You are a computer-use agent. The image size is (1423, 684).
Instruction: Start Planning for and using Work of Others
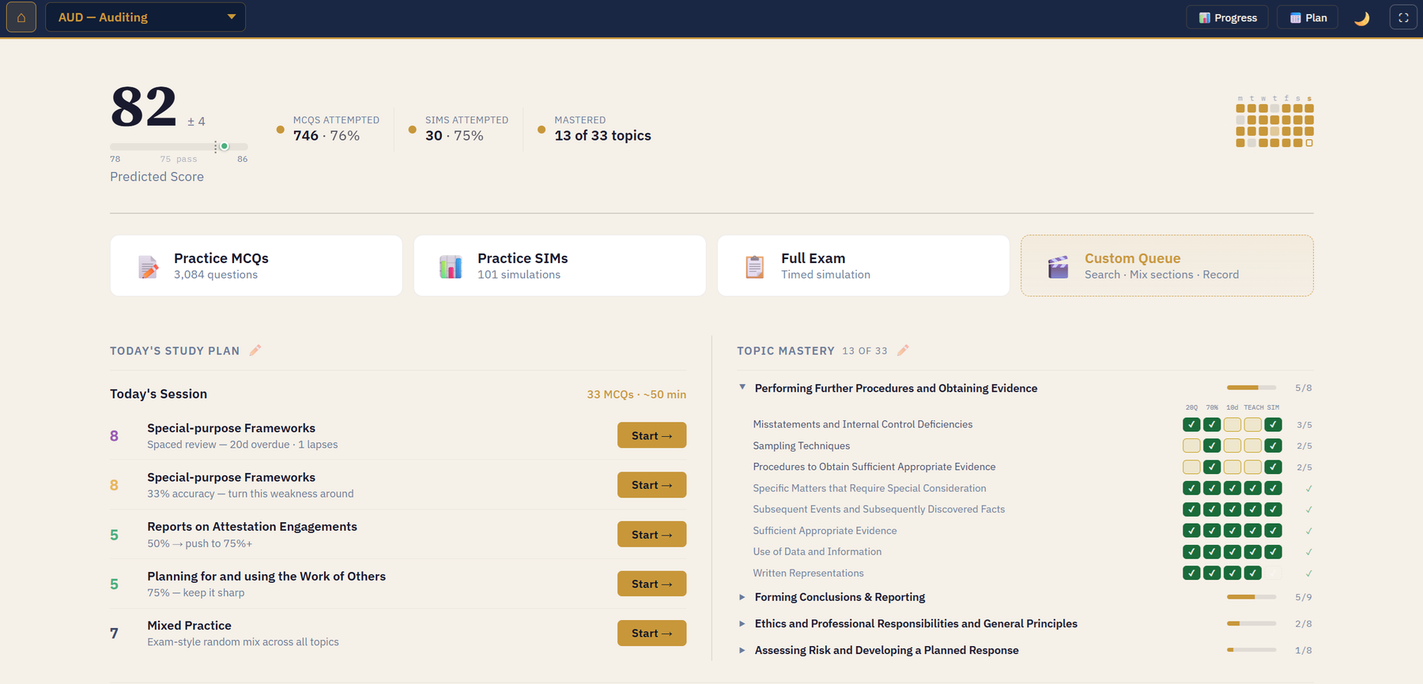(651, 584)
